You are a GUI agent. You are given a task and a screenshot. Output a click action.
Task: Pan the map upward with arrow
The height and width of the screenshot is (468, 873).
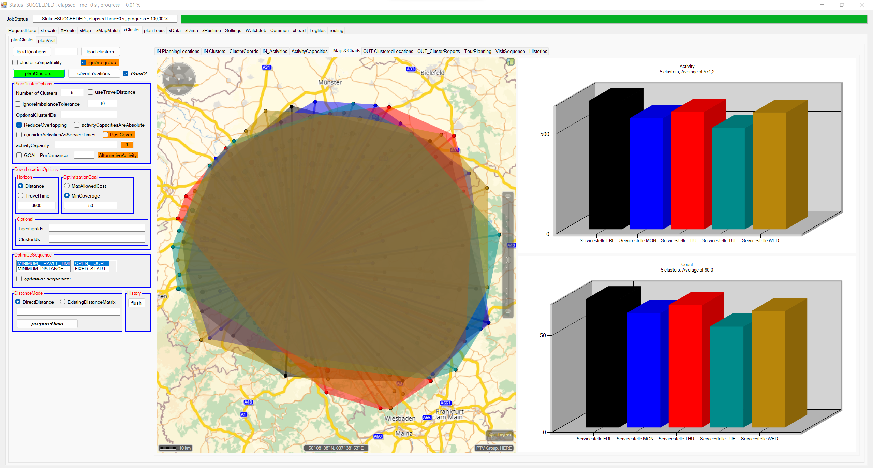click(179, 68)
